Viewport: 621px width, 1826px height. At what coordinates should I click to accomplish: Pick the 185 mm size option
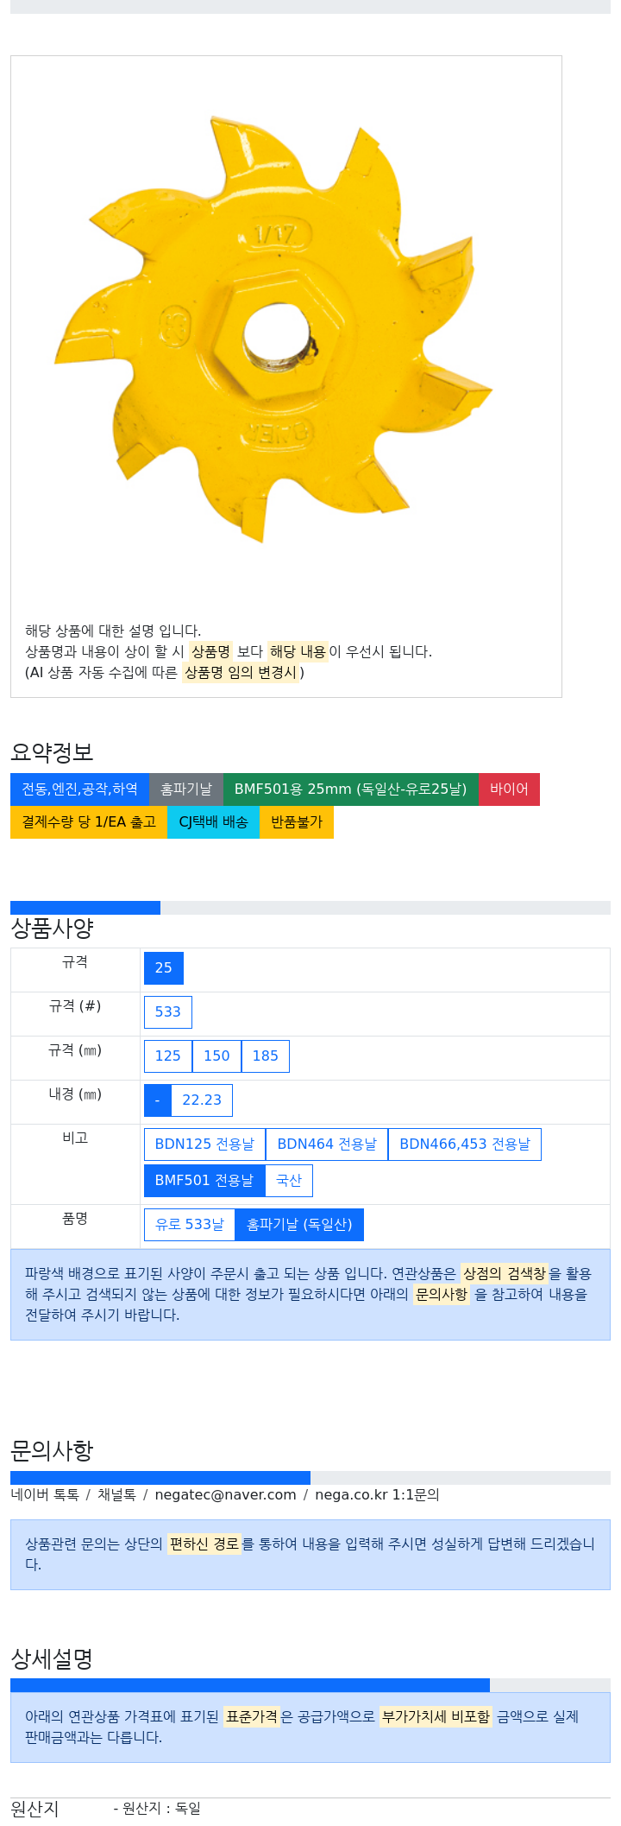266,1056
